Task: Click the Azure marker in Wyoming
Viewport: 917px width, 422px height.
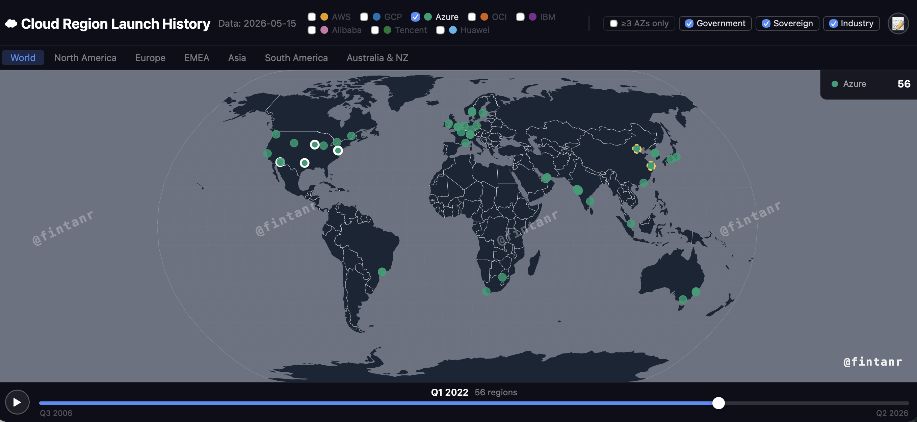Action: pyautogui.click(x=294, y=143)
